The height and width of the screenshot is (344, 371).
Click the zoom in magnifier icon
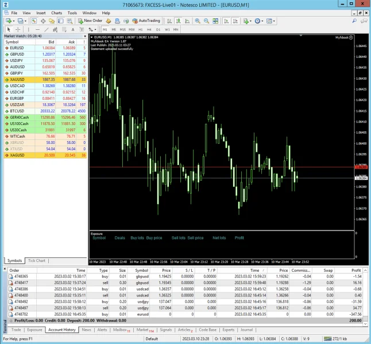(x=198, y=21)
